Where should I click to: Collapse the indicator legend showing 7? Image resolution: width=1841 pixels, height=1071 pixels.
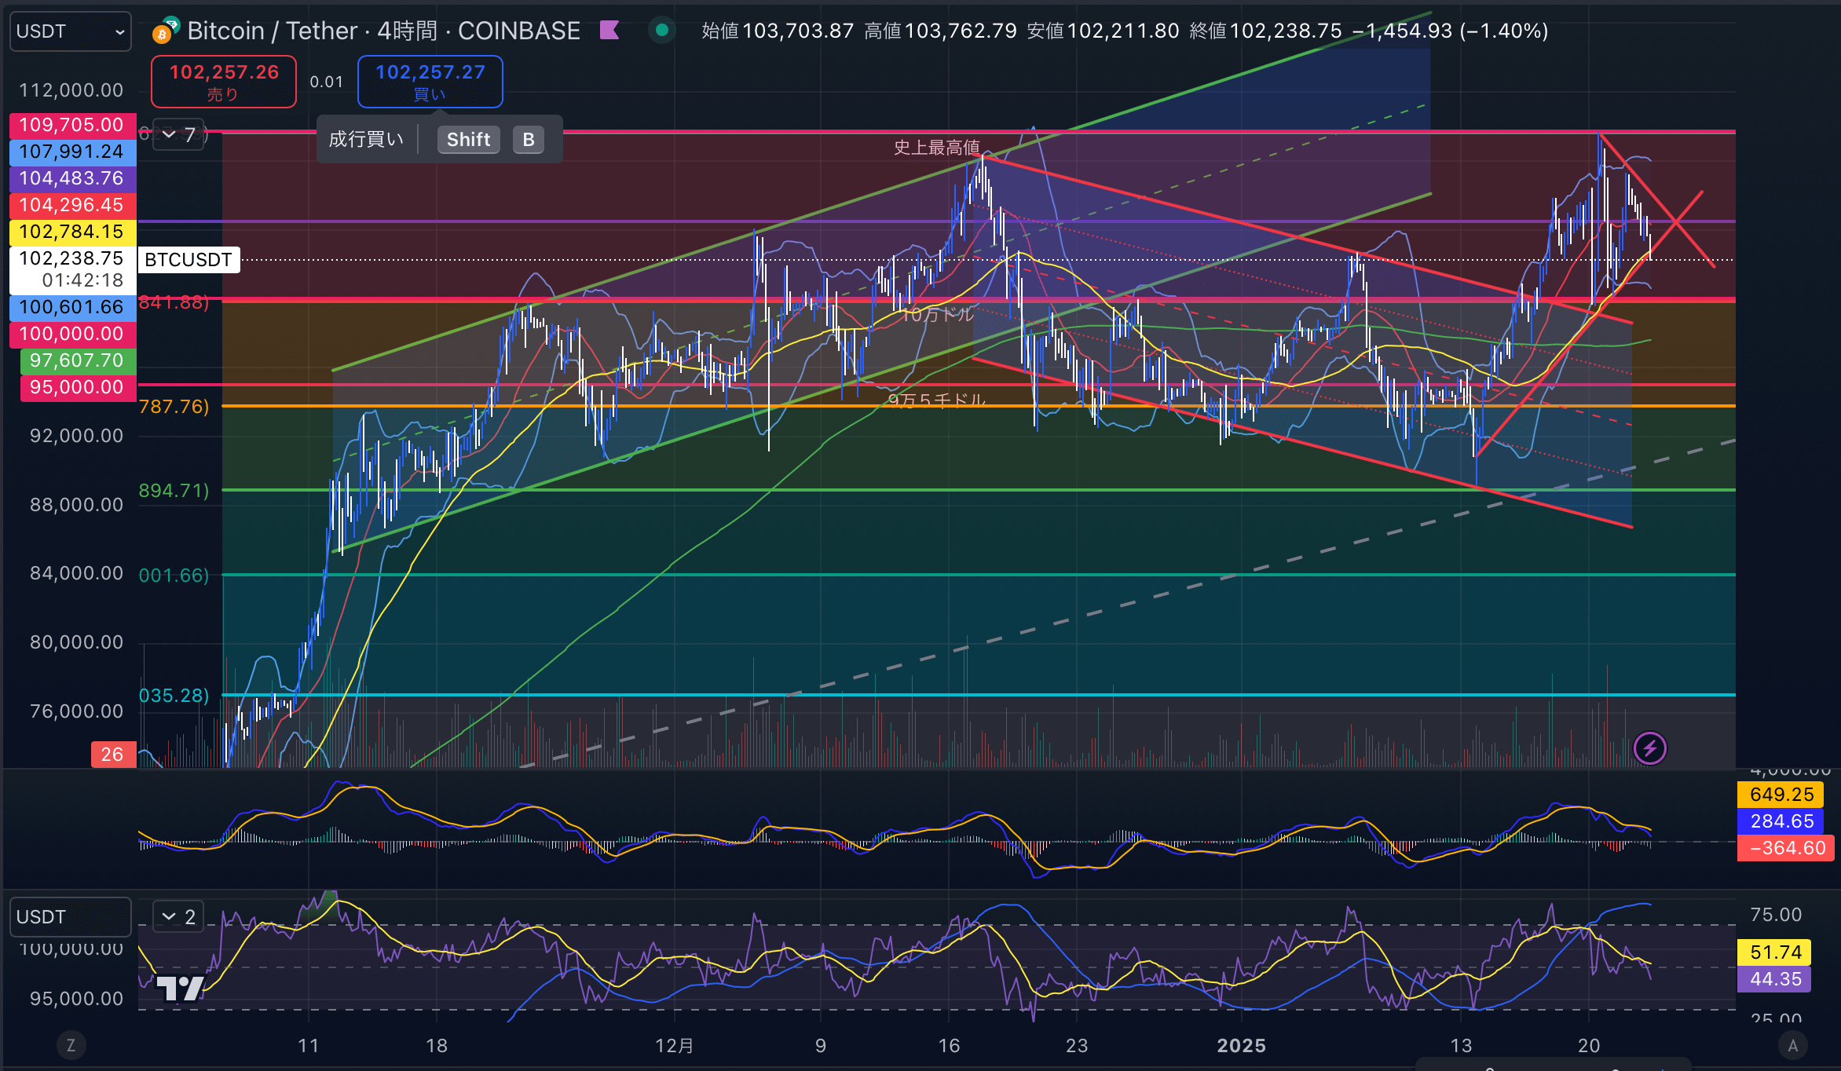[x=178, y=135]
